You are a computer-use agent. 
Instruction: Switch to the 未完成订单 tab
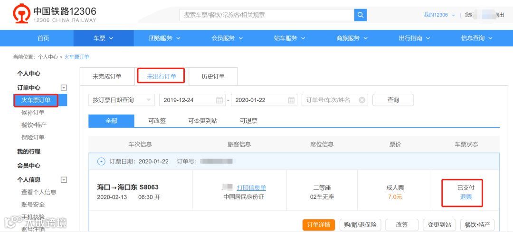tap(107, 77)
